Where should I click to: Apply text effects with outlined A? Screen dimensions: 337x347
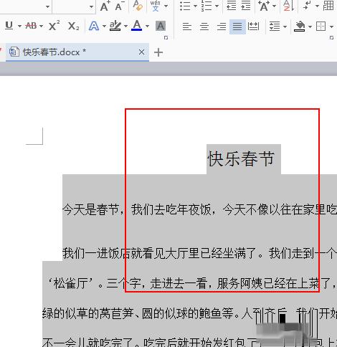point(94,26)
